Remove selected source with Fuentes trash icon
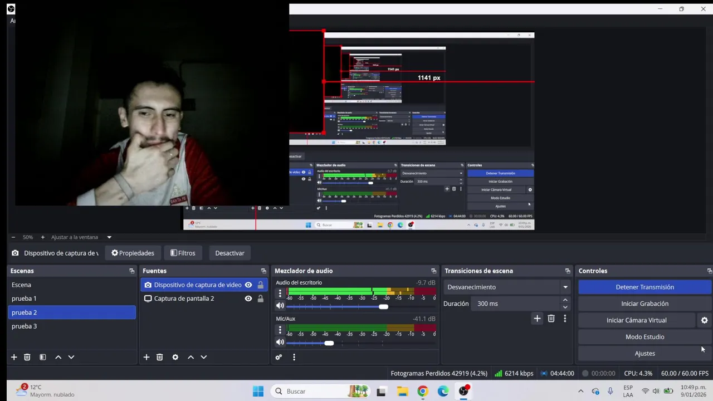The height and width of the screenshot is (401, 713). 159,357
